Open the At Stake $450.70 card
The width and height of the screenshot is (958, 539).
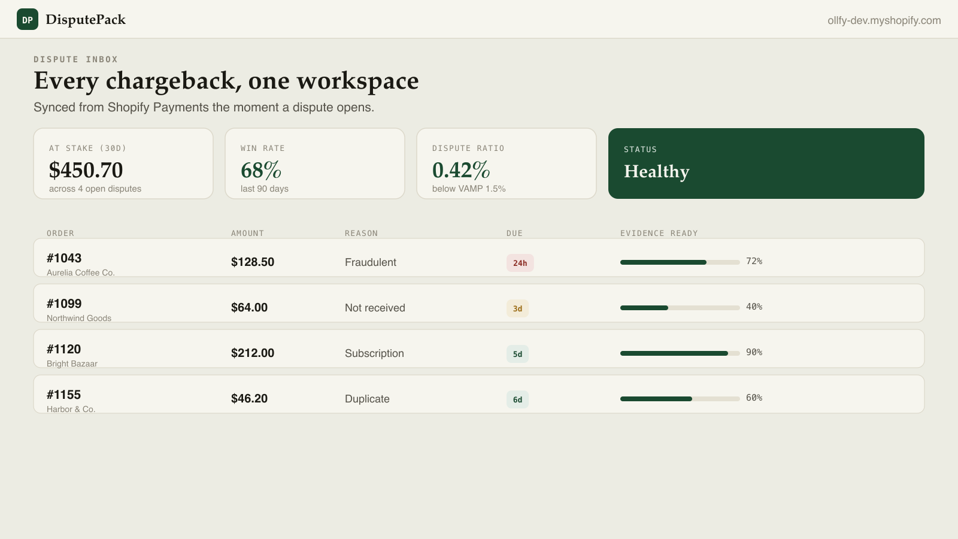(123, 163)
